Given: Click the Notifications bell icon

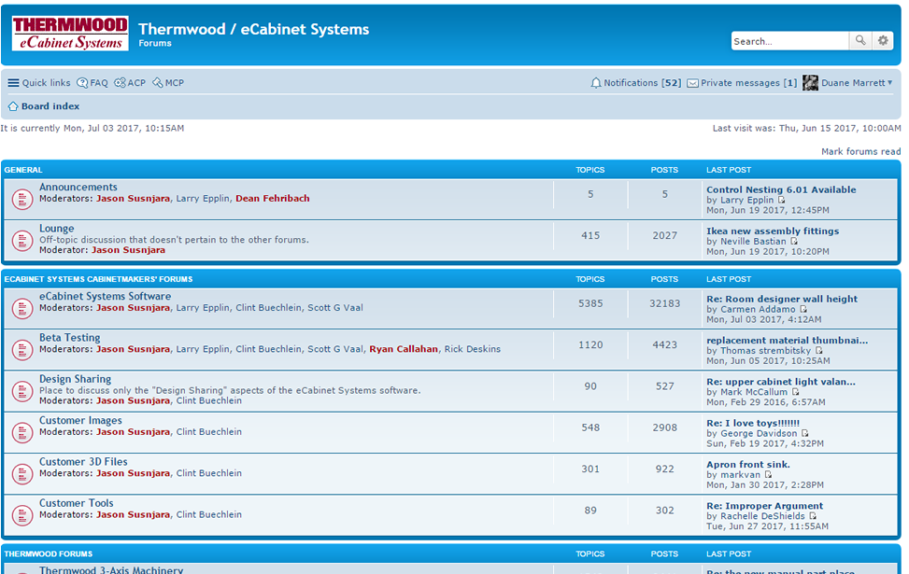Looking at the screenshot, I should point(596,83).
